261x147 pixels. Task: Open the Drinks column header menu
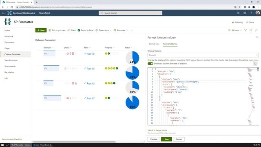(x=68, y=48)
